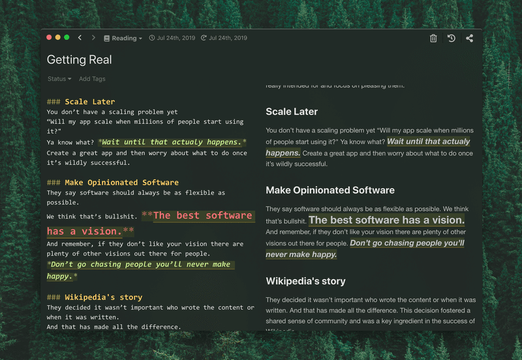
Task: Click the '### Wikipedia's story' heading in editor
Action: click(x=95, y=297)
